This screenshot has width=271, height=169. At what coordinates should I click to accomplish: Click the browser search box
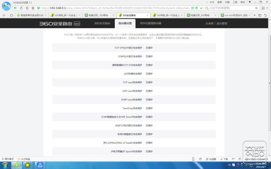click(x=232, y=8)
